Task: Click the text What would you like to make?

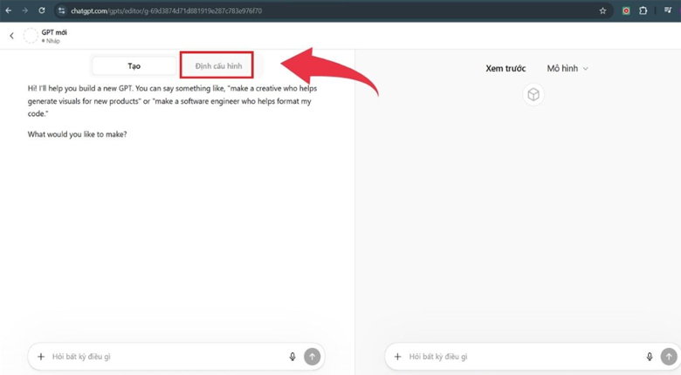Action: click(x=78, y=134)
